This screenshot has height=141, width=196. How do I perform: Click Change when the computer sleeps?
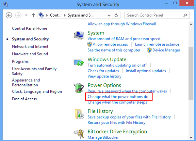(117, 102)
